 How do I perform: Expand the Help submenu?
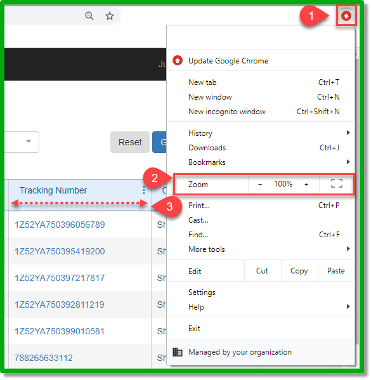click(261, 307)
